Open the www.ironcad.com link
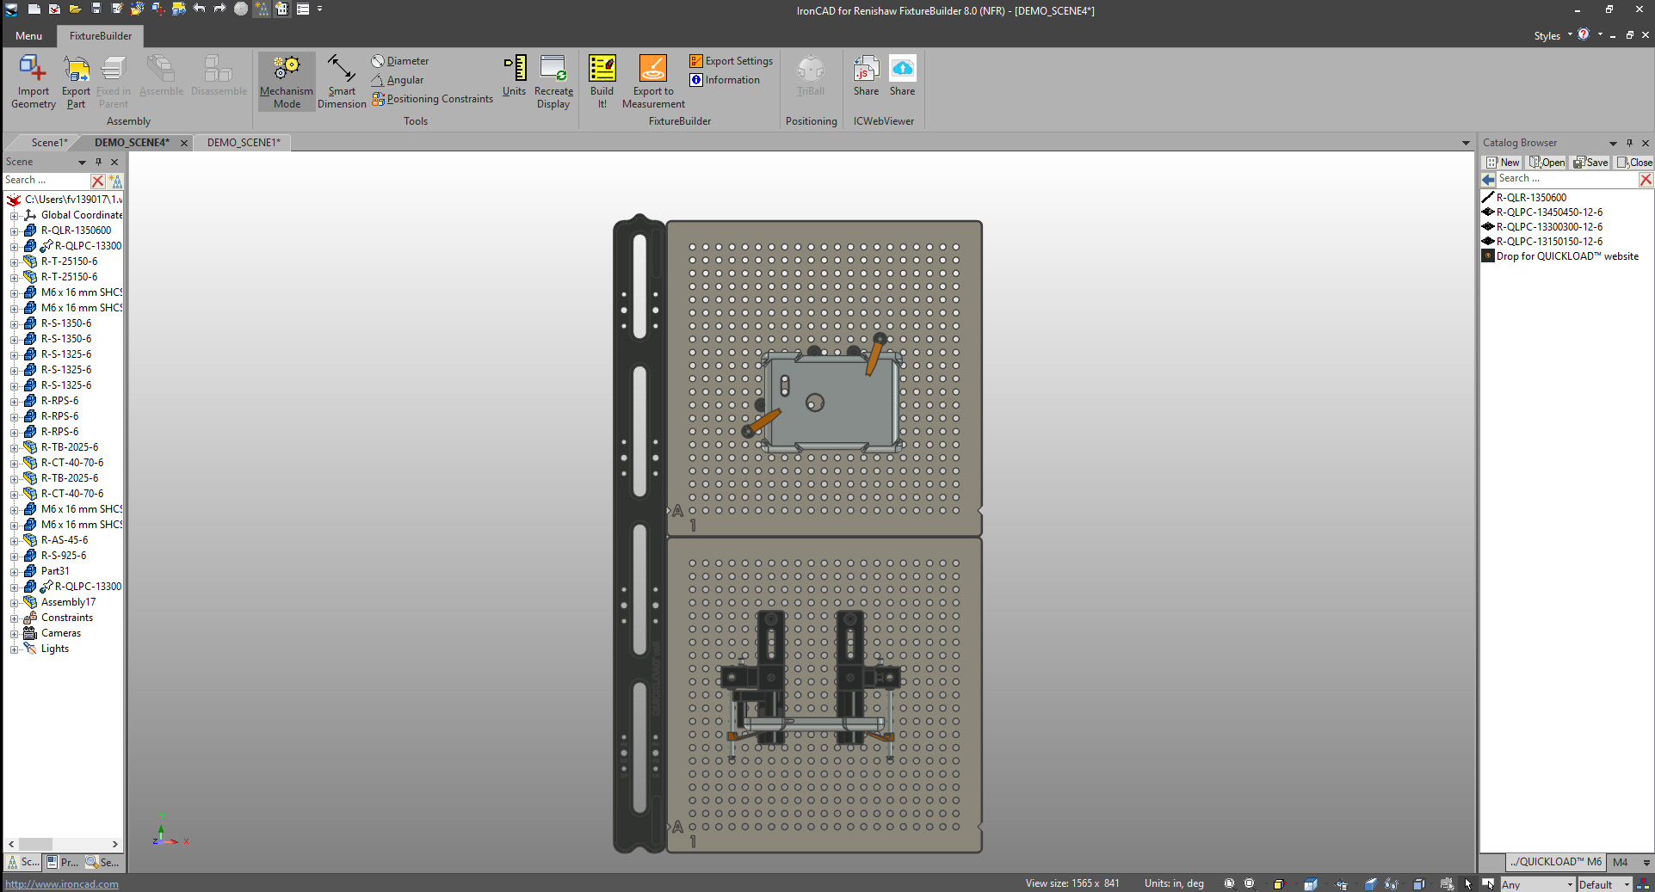Screen dimensions: 1655x892 coord(62,884)
